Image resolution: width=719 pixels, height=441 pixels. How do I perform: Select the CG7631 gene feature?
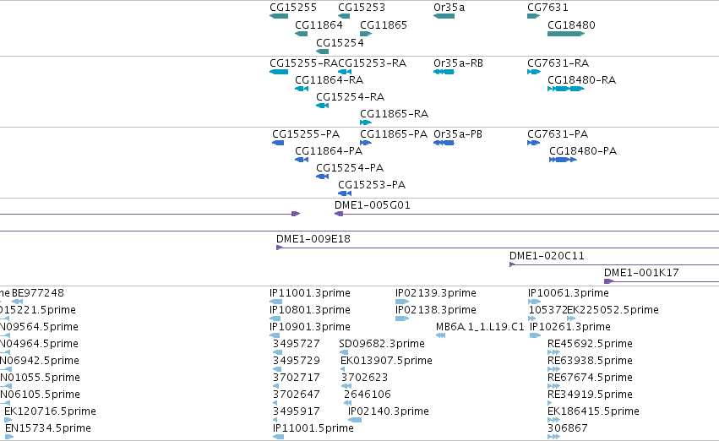point(533,16)
